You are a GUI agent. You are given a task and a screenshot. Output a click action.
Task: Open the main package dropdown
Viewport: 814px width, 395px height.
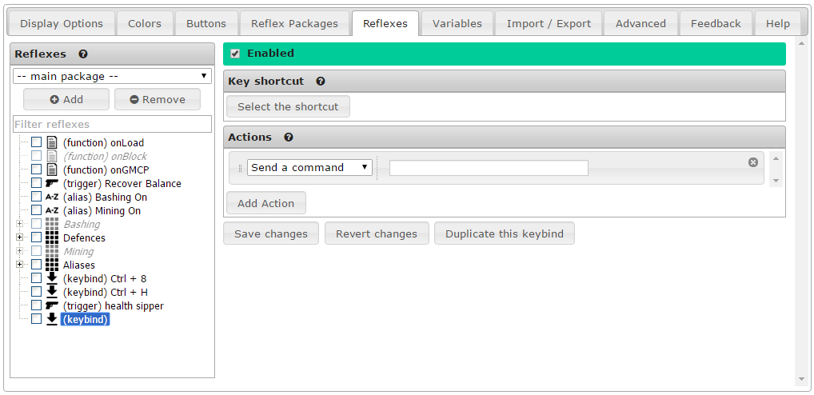[112, 77]
